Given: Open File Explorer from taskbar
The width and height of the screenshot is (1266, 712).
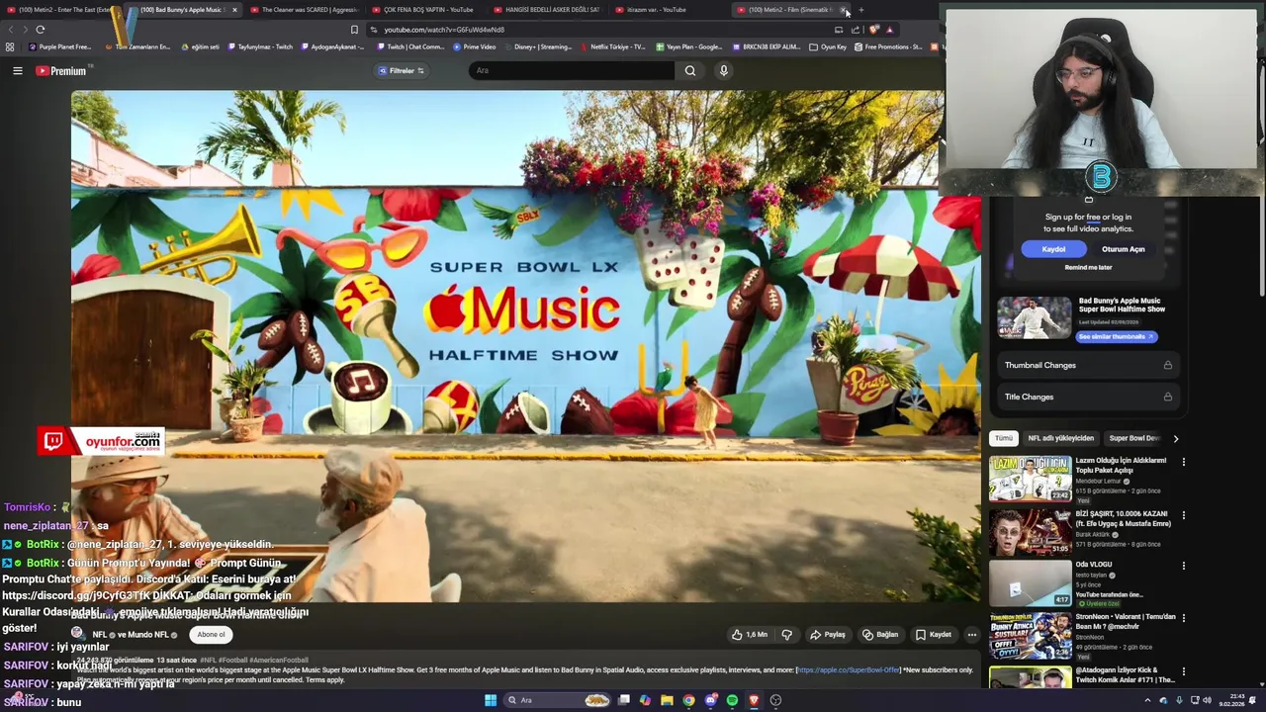Looking at the screenshot, I should (x=667, y=700).
